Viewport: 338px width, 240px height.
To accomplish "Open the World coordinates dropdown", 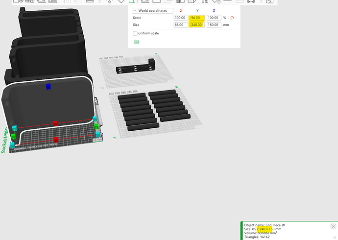I will pyautogui.click(x=152, y=11).
